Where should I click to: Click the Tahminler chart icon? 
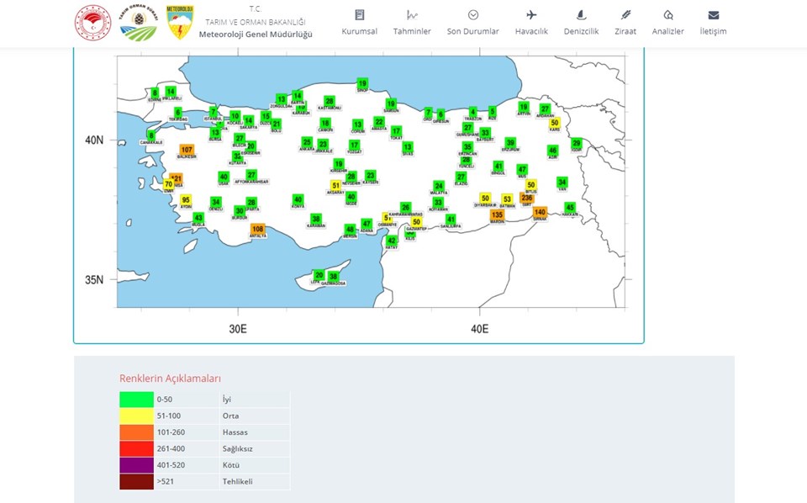(412, 15)
